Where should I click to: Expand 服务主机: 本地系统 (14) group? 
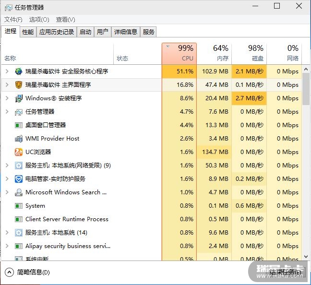[7, 232]
